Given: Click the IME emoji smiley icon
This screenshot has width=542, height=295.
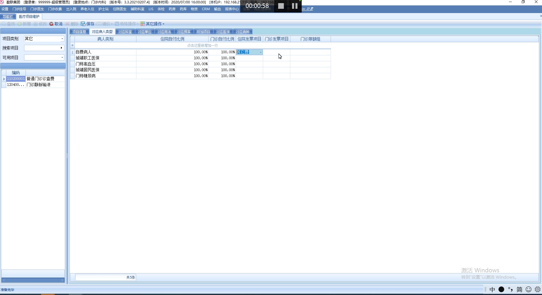Looking at the screenshot, I should pyautogui.click(x=528, y=290).
